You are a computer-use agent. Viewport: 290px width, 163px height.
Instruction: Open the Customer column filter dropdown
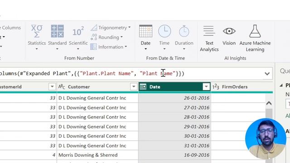[134, 86]
